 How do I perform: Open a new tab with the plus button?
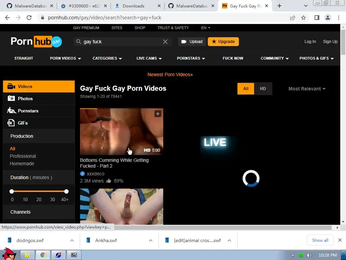pyautogui.click(x=279, y=6)
